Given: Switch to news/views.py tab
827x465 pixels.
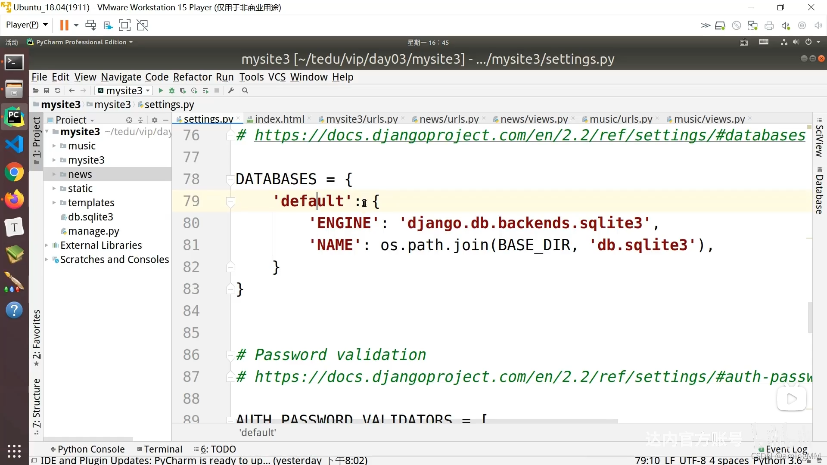Looking at the screenshot, I should click(x=534, y=119).
